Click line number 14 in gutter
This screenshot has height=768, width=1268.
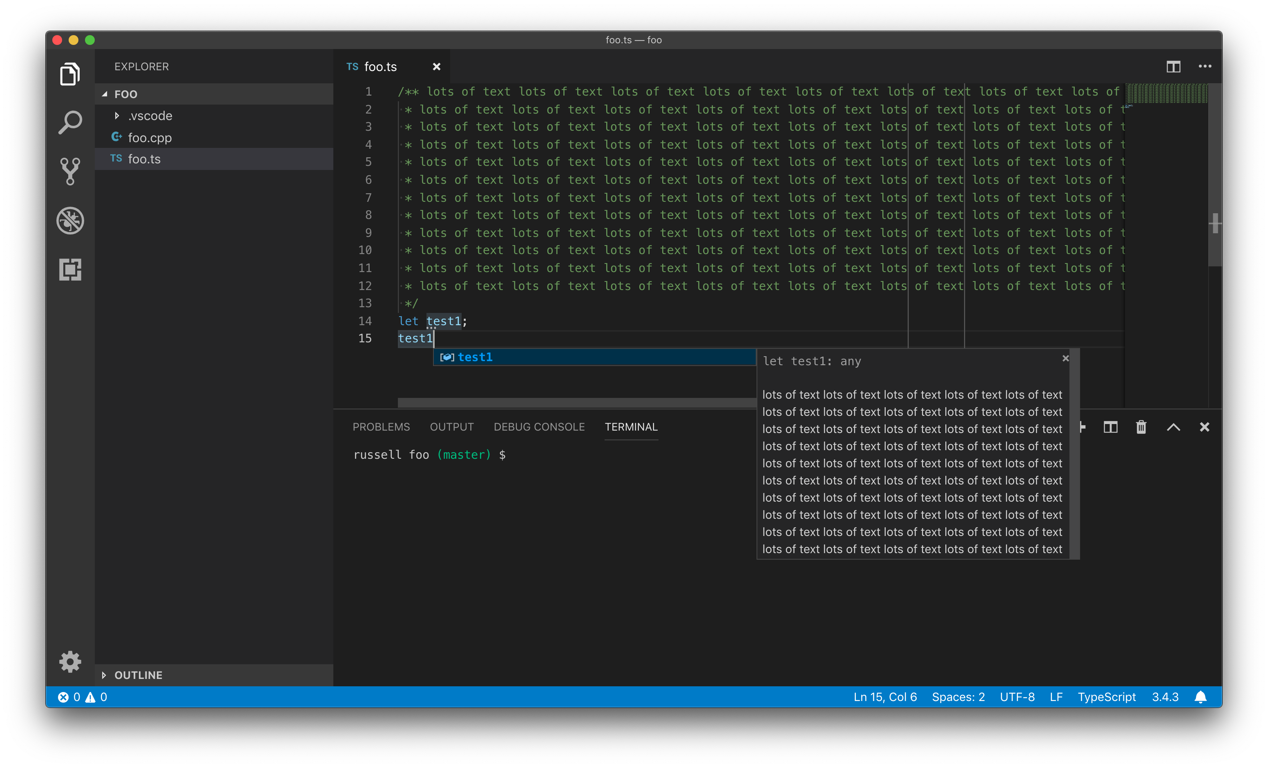[x=365, y=321]
